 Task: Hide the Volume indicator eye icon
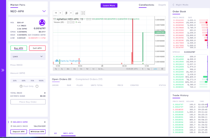68,22
